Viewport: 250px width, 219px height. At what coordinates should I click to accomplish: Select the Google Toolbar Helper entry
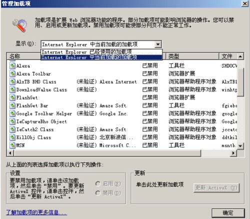click(x=44, y=113)
